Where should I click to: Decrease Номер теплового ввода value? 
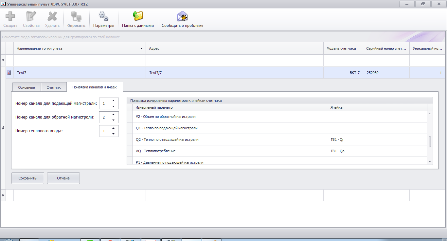coord(113,134)
